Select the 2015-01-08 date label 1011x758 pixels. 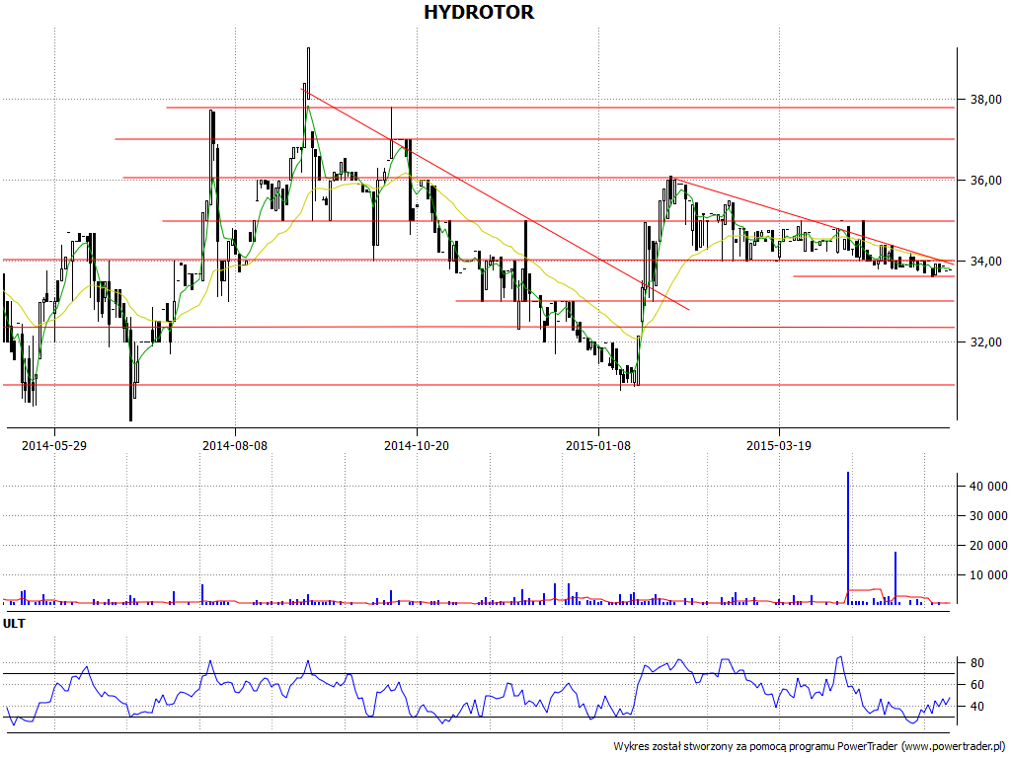pyautogui.click(x=597, y=445)
